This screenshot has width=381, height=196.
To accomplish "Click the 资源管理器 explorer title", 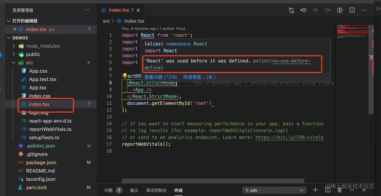I will point(23,10).
